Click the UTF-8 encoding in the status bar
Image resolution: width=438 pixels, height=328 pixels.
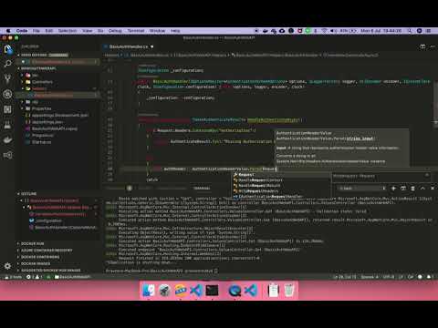coord(389,277)
